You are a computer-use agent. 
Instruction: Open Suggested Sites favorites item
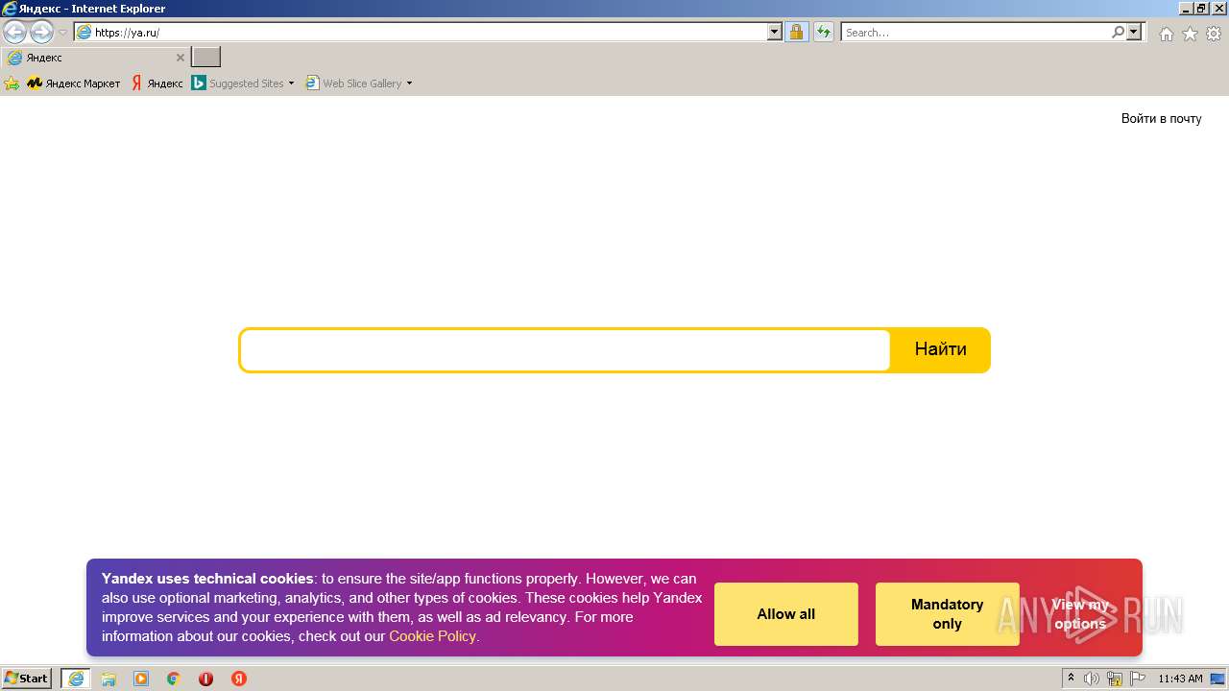(x=242, y=83)
